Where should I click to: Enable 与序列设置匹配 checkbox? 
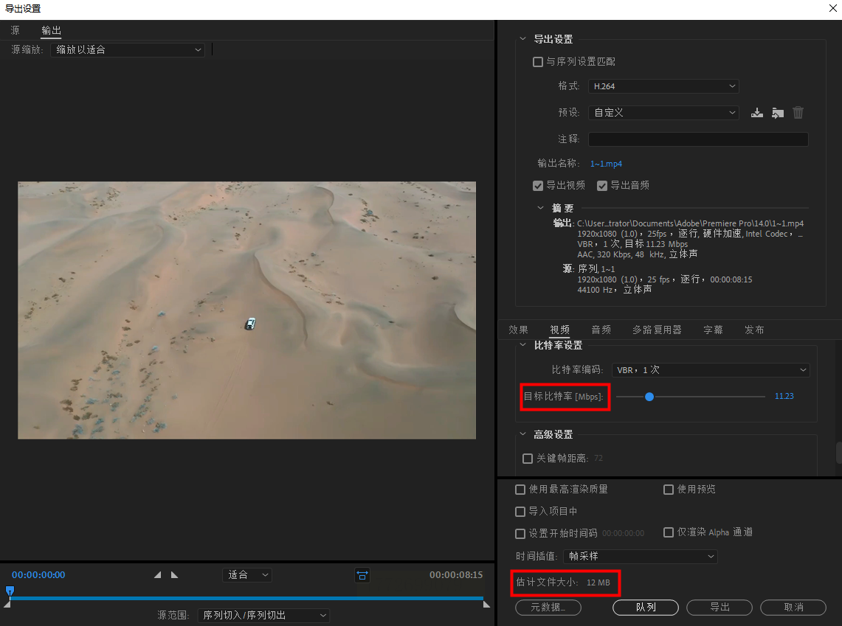pyautogui.click(x=538, y=62)
